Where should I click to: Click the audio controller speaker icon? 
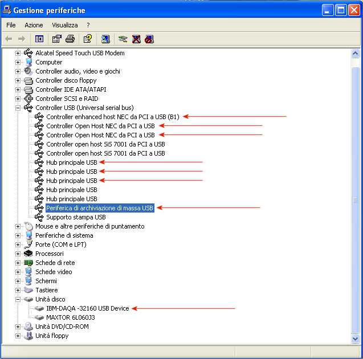pos(28,71)
